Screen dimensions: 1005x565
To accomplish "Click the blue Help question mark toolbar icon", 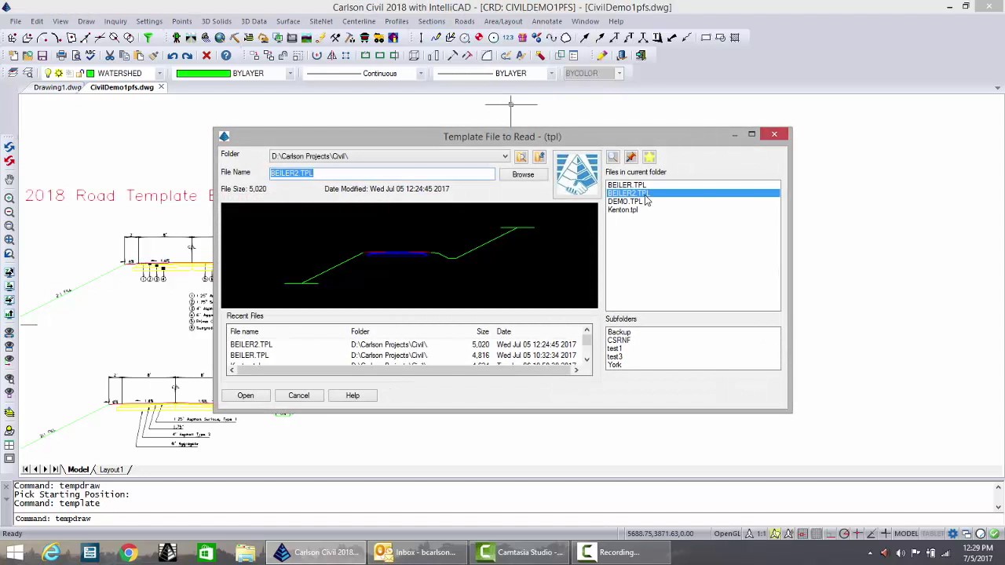I will tap(226, 56).
